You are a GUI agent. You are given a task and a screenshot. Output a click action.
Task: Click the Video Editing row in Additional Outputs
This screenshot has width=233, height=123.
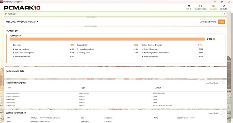click(x=10, y=105)
